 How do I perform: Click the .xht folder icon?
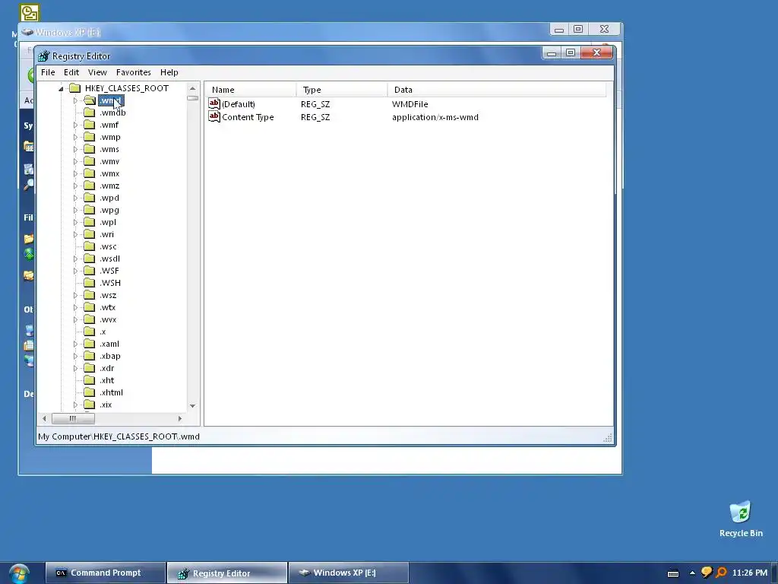coord(90,380)
